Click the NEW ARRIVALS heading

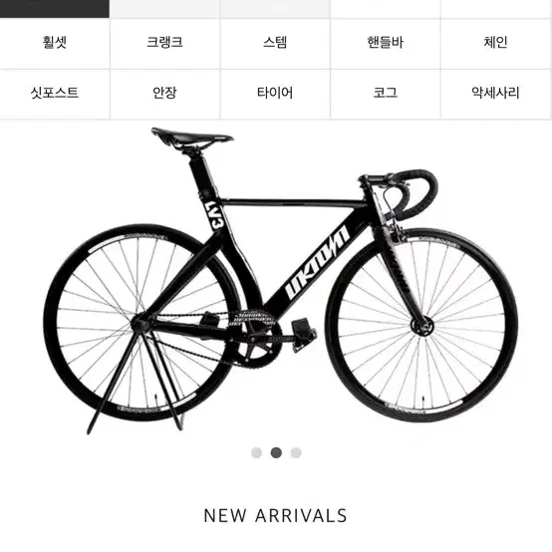click(276, 516)
